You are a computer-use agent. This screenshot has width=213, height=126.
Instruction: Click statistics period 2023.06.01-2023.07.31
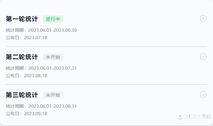click(x=52, y=68)
